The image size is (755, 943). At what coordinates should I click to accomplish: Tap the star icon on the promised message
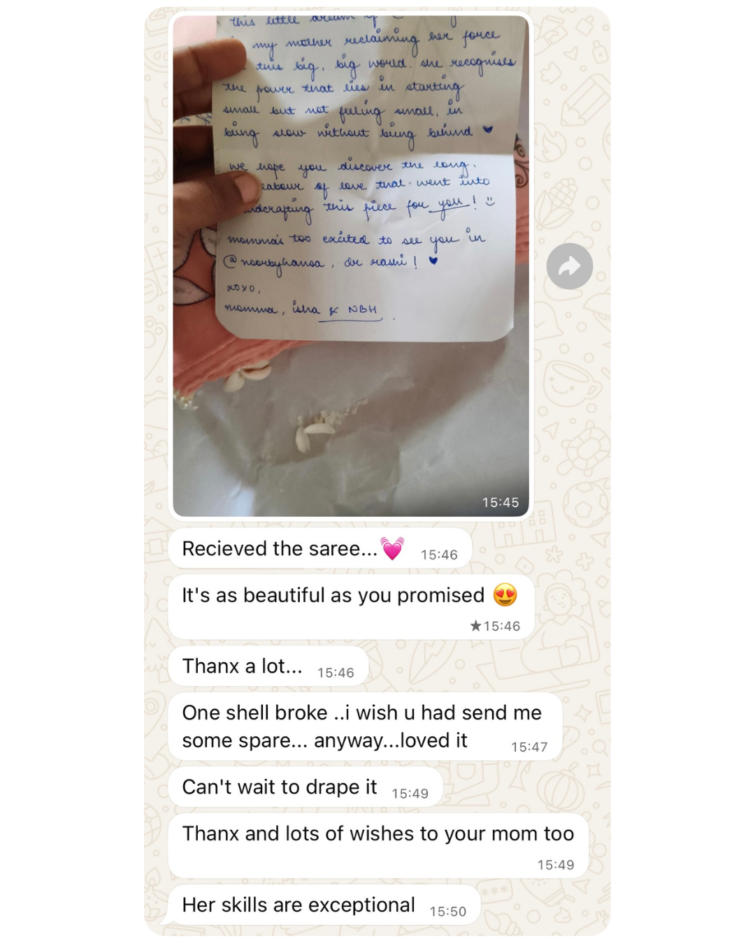[475, 626]
